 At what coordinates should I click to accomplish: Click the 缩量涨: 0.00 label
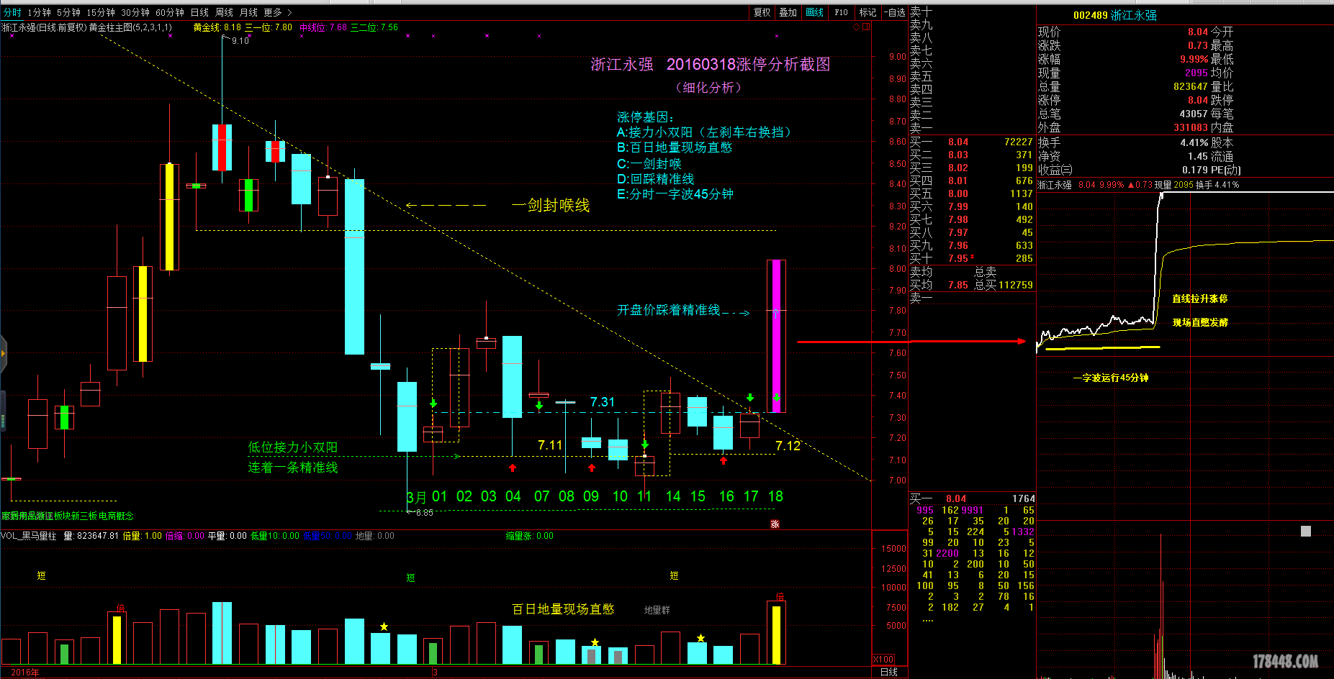[529, 536]
